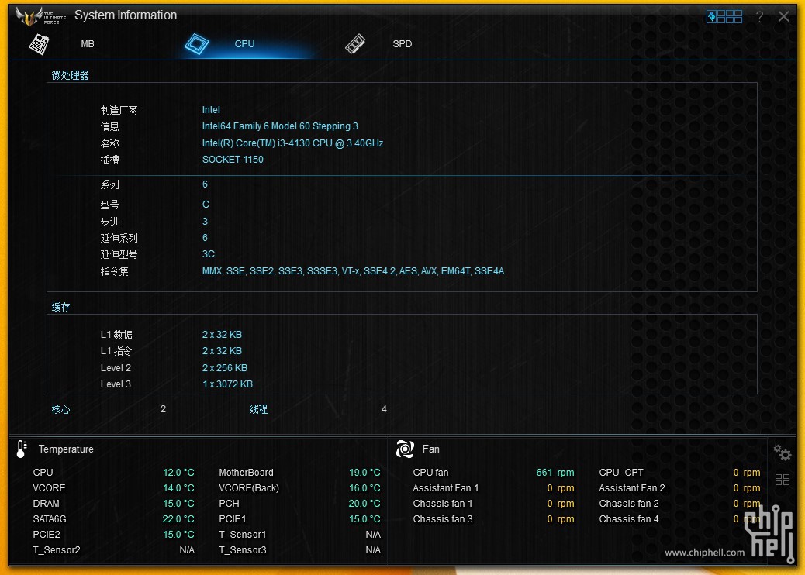805x575 pixels.
Task: Click 'Intel64 Family 6 Model 60 Stepping 3'
Action: click(280, 126)
